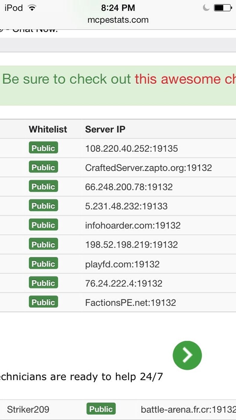Click the Server IP column header
The height and width of the screenshot is (420, 236).
click(x=105, y=129)
